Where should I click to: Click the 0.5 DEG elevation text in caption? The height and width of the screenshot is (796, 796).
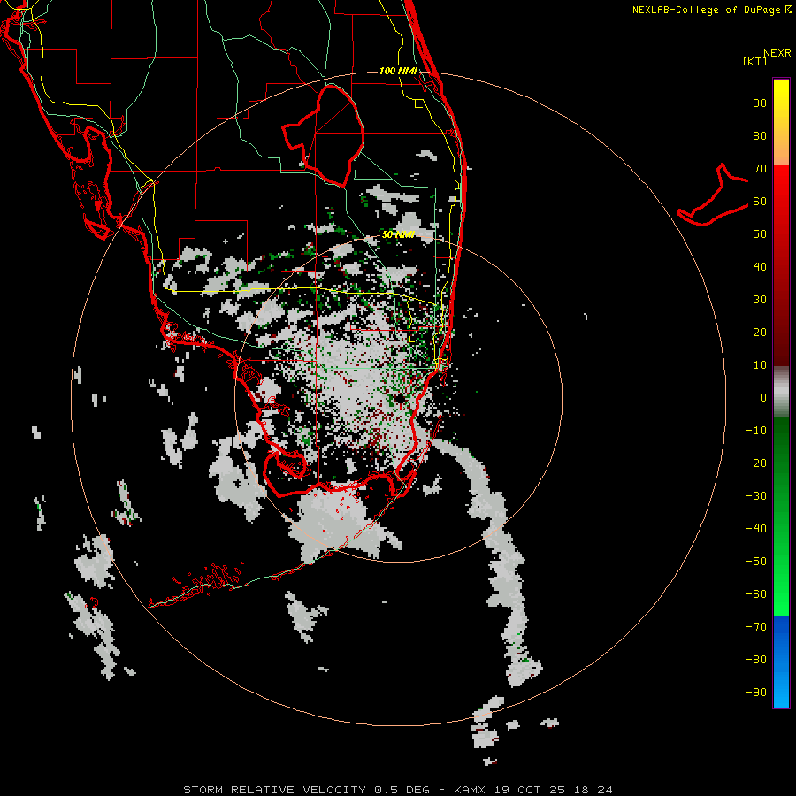click(402, 790)
